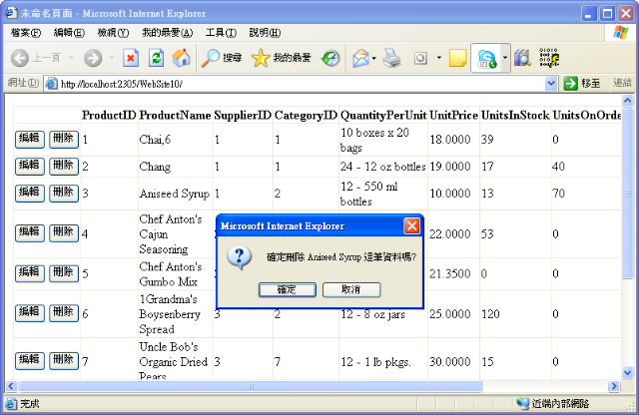Confirm deletion with 確定 button
The width and height of the screenshot is (639, 415).
point(288,290)
